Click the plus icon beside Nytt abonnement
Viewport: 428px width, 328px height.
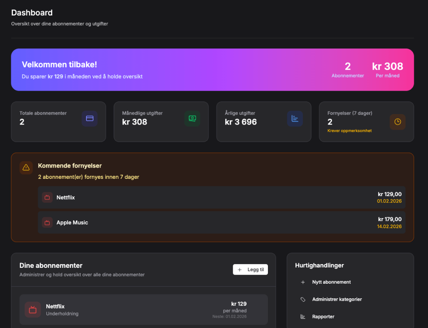[x=303, y=282]
